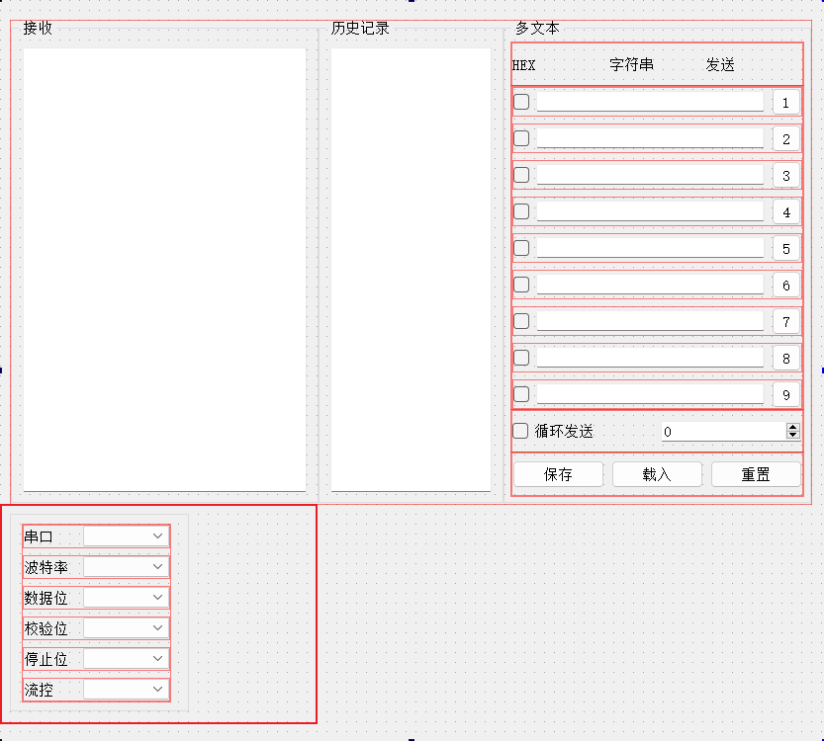Click inside the 历史记录 list area
Viewport: 824px width, 741px height.
[x=411, y=270]
